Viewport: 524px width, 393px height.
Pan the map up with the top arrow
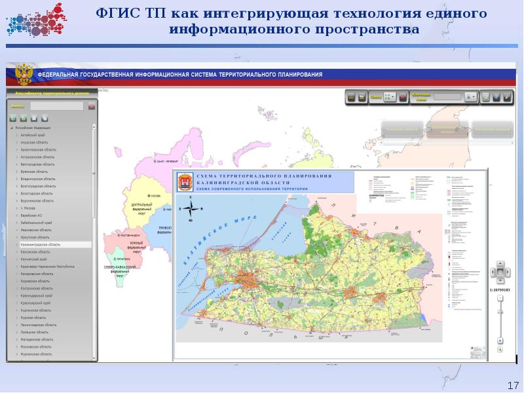(500, 264)
